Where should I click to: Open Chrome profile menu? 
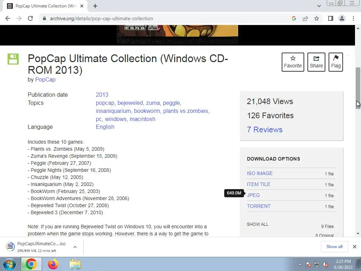pyautogui.click(x=342, y=18)
